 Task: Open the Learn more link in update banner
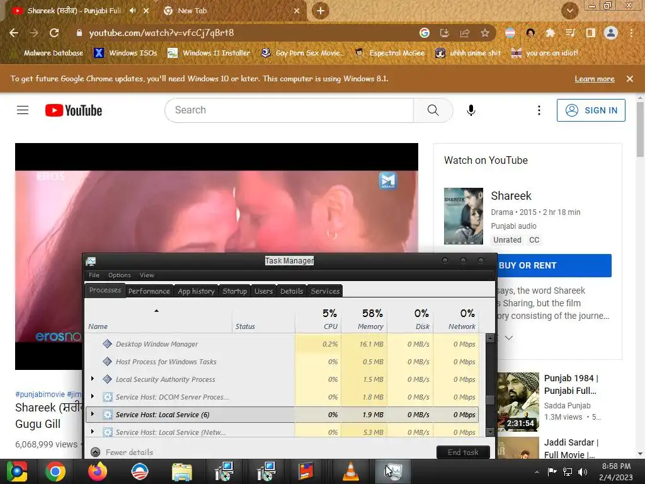click(595, 79)
